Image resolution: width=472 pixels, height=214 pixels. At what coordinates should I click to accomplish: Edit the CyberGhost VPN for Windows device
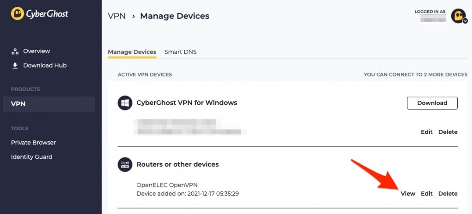[x=426, y=132]
